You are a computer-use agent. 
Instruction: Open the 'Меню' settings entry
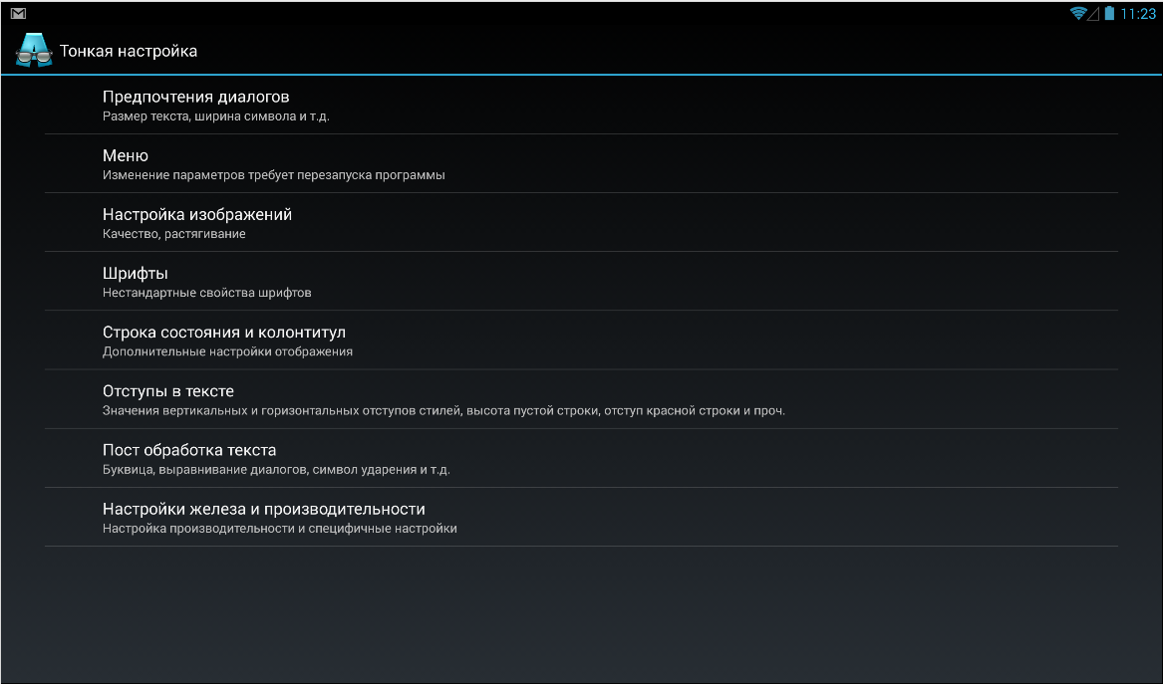point(126,155)
